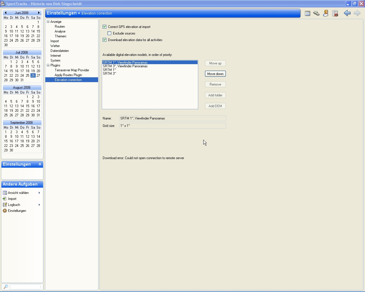Select Terraserver Map Provider in the tree
Image resolution: width=365 pixels, height=292 pixels.
(x=72, y=70)
